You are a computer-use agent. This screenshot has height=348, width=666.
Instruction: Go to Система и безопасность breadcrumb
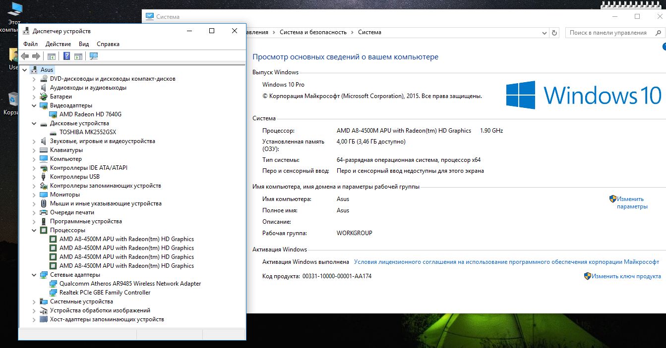[313, 32]
